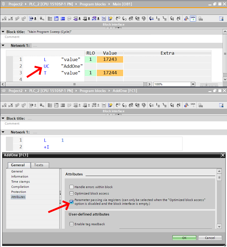Viewport: 227px width, 247px height.
Task: Click Project2 breadcrumb in AddOne window
Action: tap(15, 91)
